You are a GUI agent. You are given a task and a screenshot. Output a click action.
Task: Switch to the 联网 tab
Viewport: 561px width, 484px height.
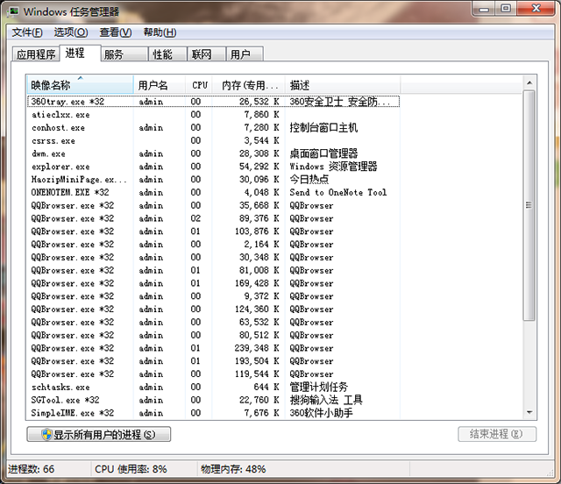coord(202,54)
